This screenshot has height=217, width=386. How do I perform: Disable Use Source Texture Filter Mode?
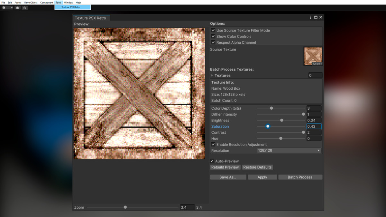[x=213, y=30]
